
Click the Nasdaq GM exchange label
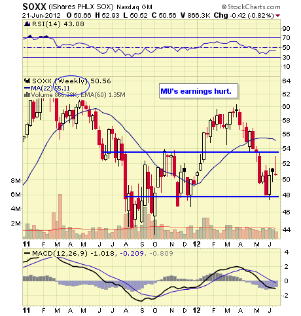point(134,7)
